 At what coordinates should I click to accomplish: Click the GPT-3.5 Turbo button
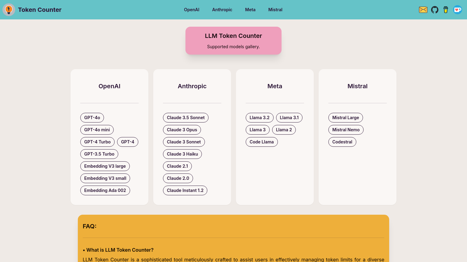[99, 154]
